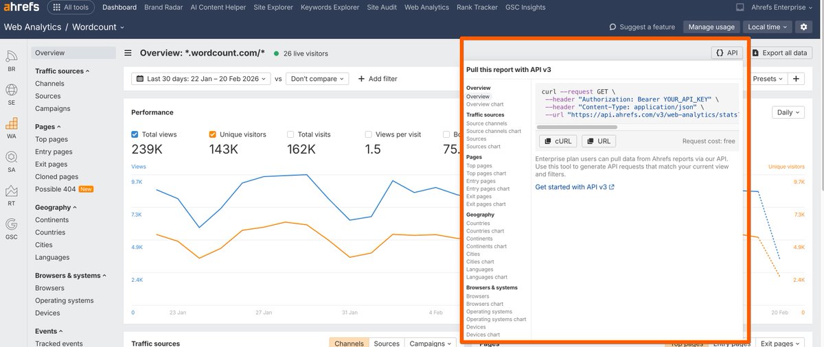Click the Suggest a feature speech icon
824x347 pixels.
(613, 27)
